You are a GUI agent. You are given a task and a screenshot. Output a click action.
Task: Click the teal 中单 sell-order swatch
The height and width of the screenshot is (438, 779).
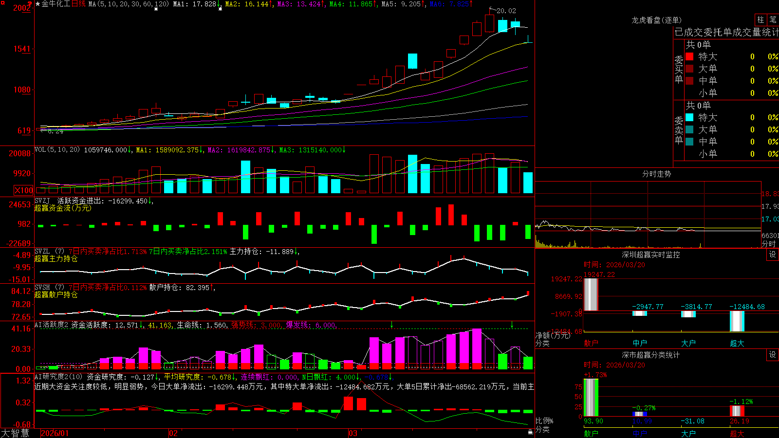pos(689,141)
